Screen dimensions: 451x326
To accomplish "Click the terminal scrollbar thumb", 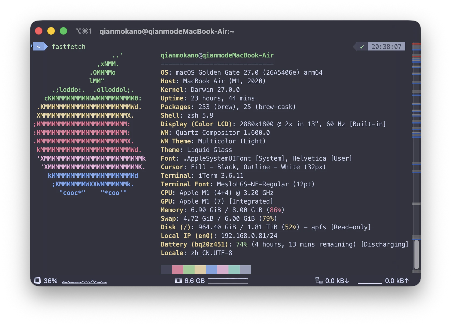I will [417, 255].
